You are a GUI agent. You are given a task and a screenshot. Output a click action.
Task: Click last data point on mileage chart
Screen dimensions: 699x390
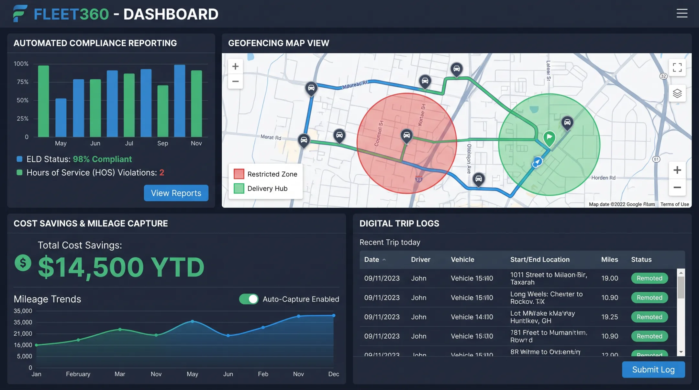tap(334, 315)
